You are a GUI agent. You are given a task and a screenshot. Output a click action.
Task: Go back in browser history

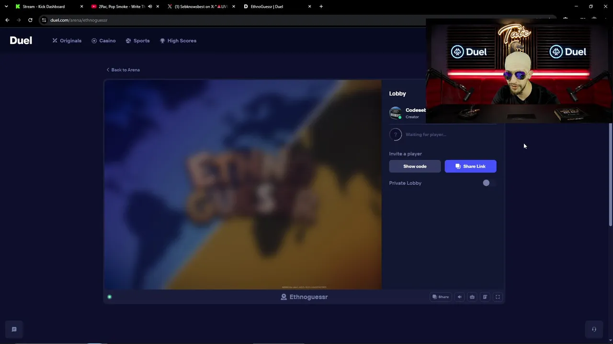(7, 20)
